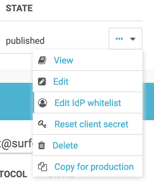Click the copy documents icon
154x185 pixels.
tap(43, 167)
